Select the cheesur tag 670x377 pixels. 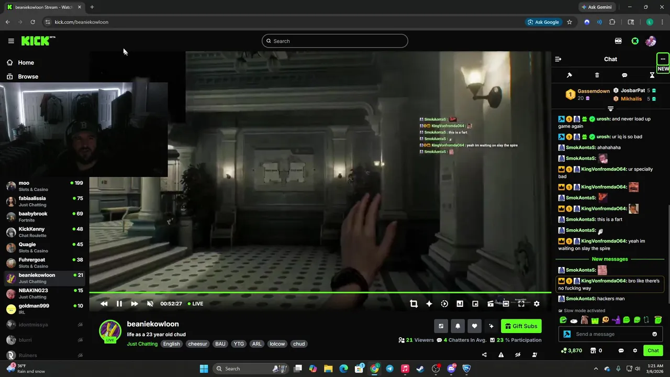click(x=197, y=344)
